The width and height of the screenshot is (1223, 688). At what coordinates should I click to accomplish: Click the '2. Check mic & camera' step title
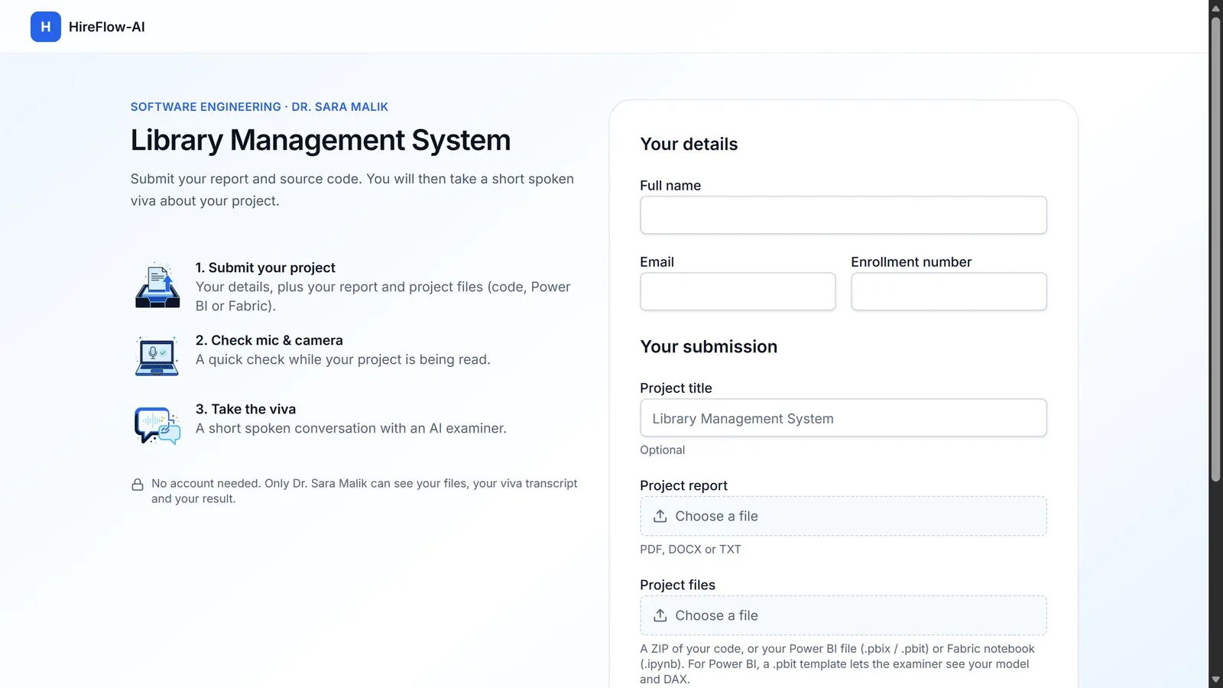tap(269, 340)
